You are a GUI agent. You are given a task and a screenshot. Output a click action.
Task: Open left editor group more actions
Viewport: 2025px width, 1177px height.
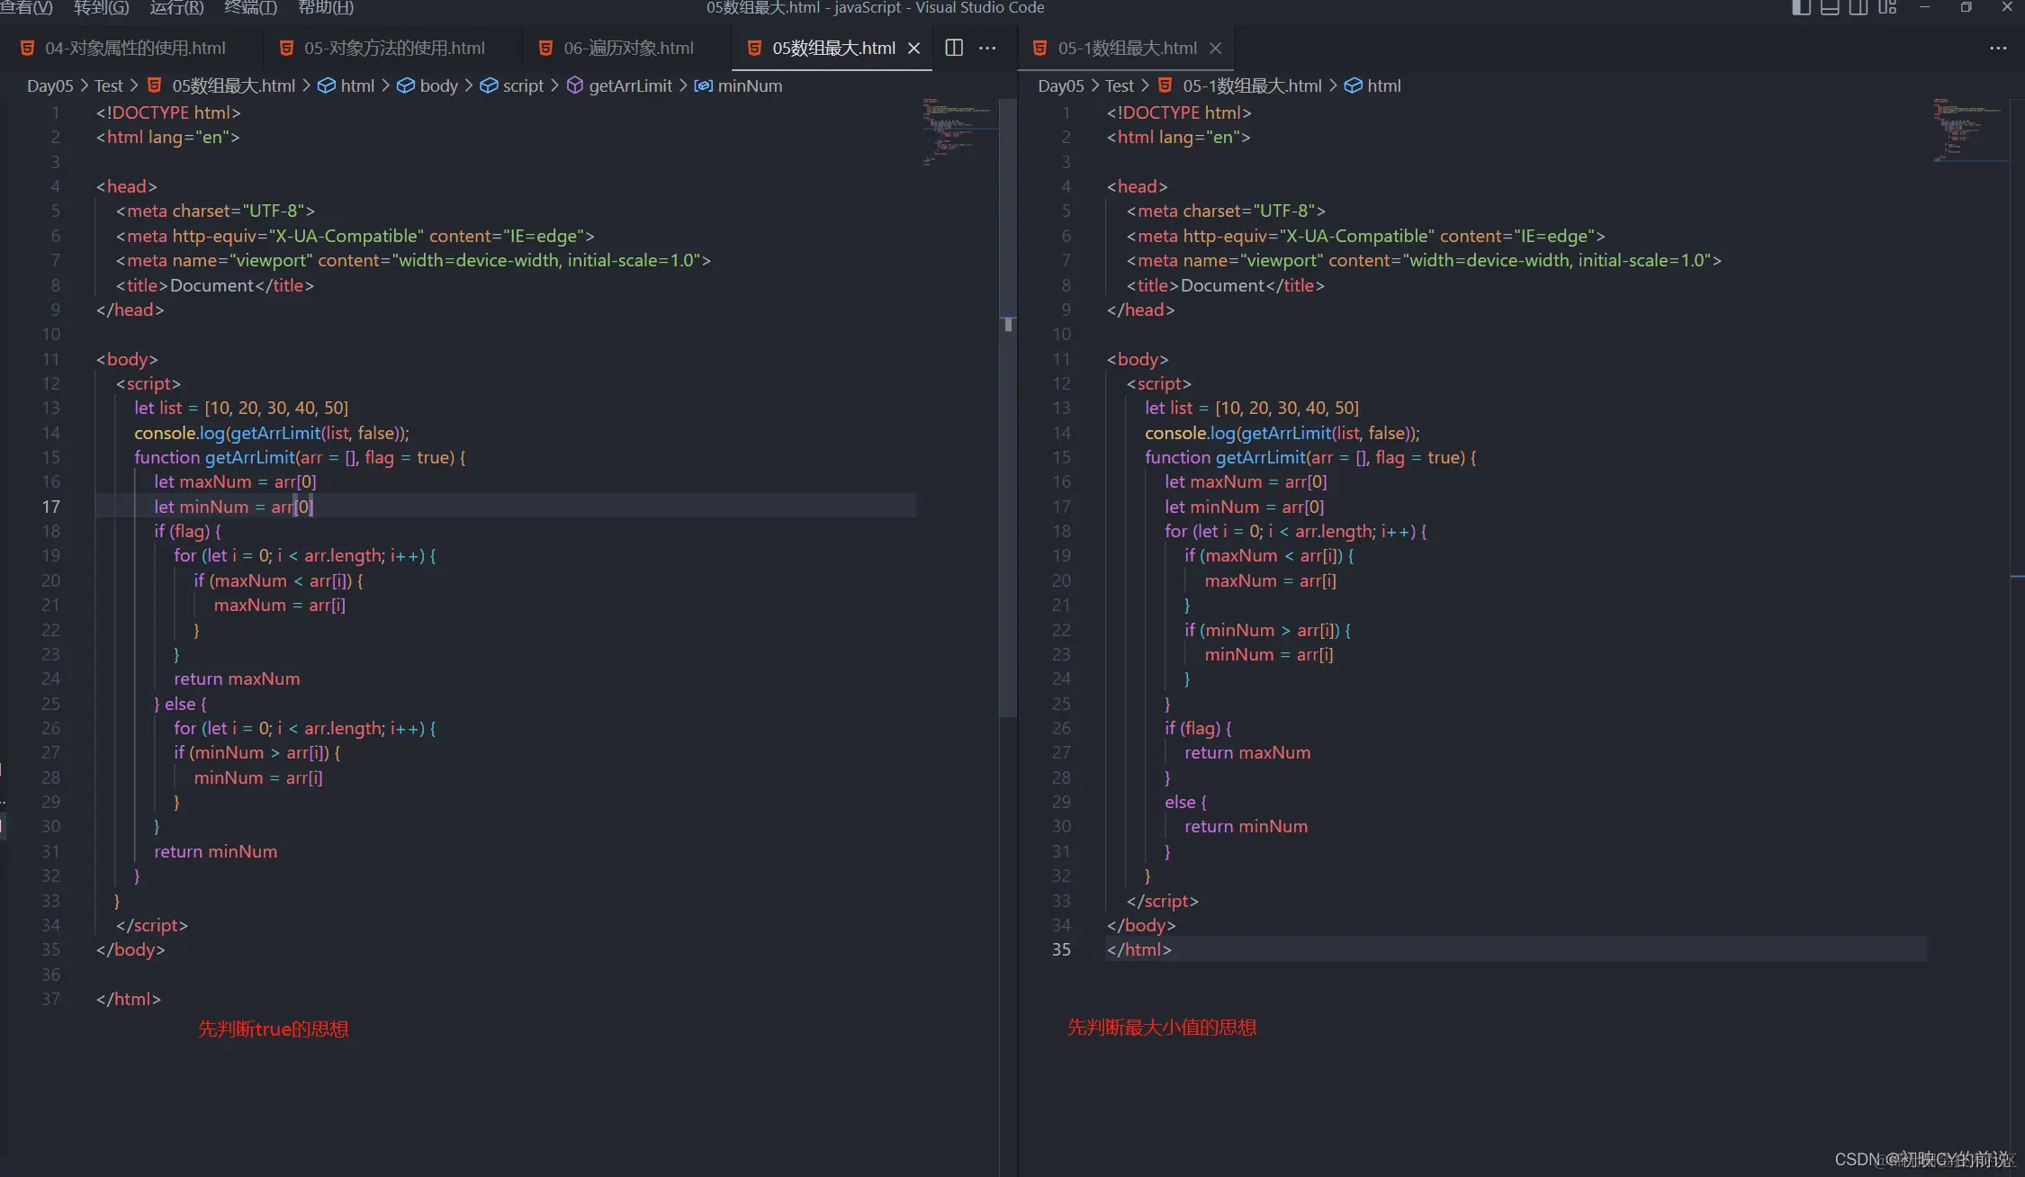987,48
